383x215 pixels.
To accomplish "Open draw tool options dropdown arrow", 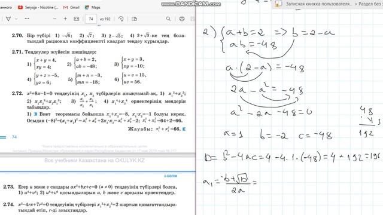I will tap(16, 19).
